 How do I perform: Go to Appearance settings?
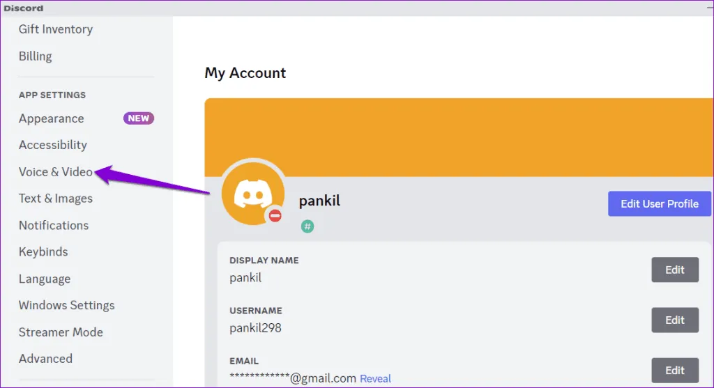52,118
